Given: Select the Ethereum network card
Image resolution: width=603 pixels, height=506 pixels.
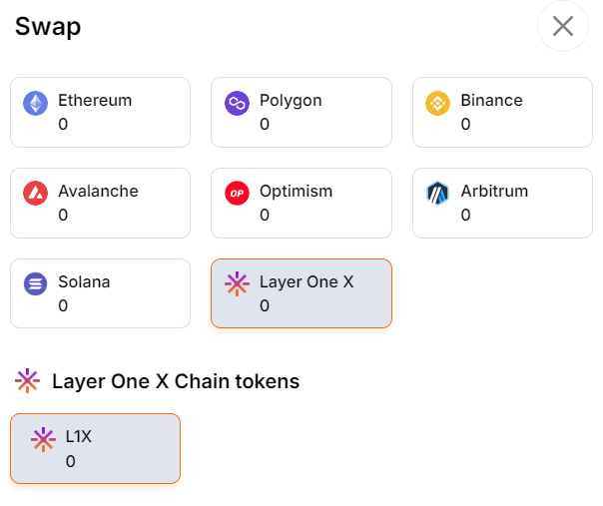Looking at the screenshot, I should [x=100, y=113].
